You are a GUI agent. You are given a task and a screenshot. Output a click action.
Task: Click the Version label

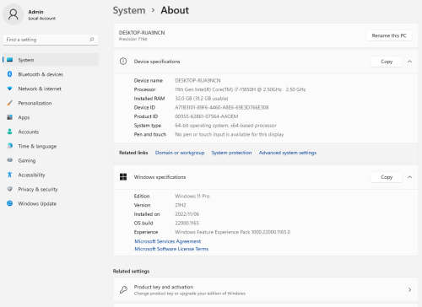pos(142,205)
